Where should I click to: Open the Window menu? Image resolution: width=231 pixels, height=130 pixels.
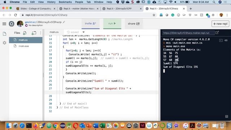tap(99, 2)
